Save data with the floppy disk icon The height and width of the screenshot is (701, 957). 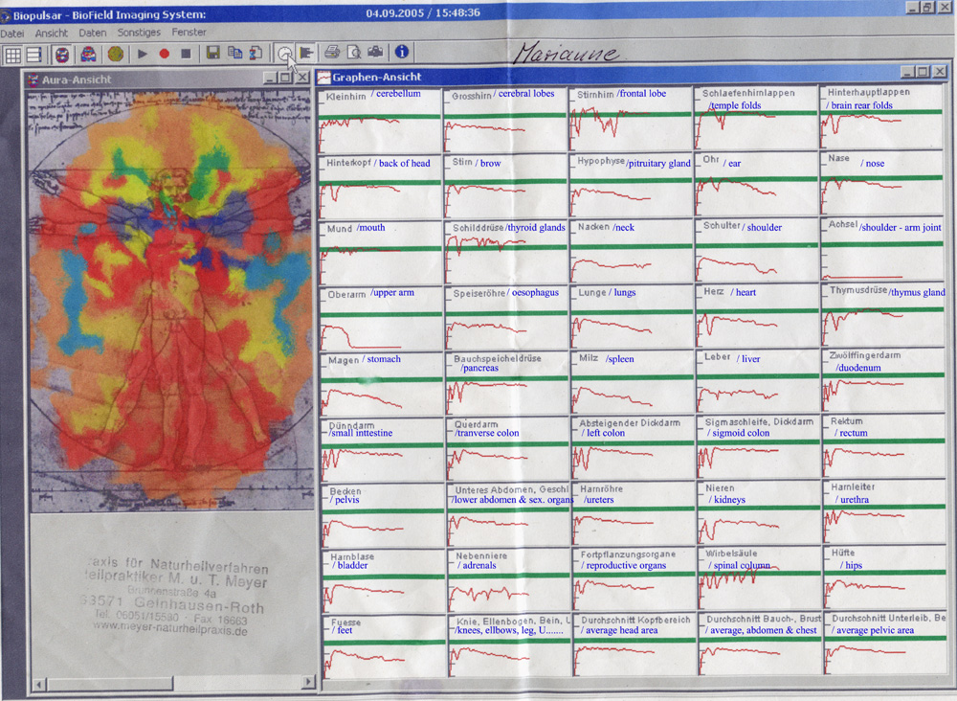click(213, 53)
